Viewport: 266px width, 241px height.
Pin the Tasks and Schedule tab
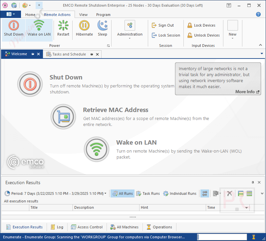coord(92,55)
